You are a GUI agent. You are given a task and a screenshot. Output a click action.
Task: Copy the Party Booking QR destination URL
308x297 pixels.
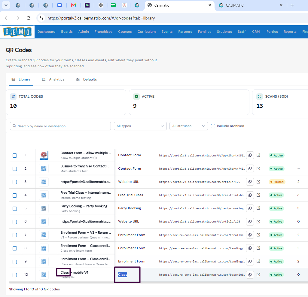point(250,208)
